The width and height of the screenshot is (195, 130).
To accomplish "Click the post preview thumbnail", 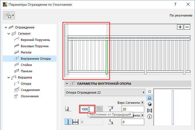I will 172,107.
